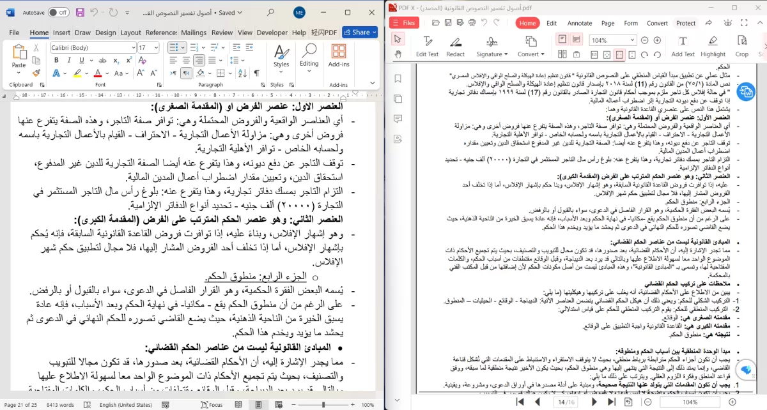Click the Sort A-Z icon
Viewport: 767px width, 410px height.
[x=242, y=73]
